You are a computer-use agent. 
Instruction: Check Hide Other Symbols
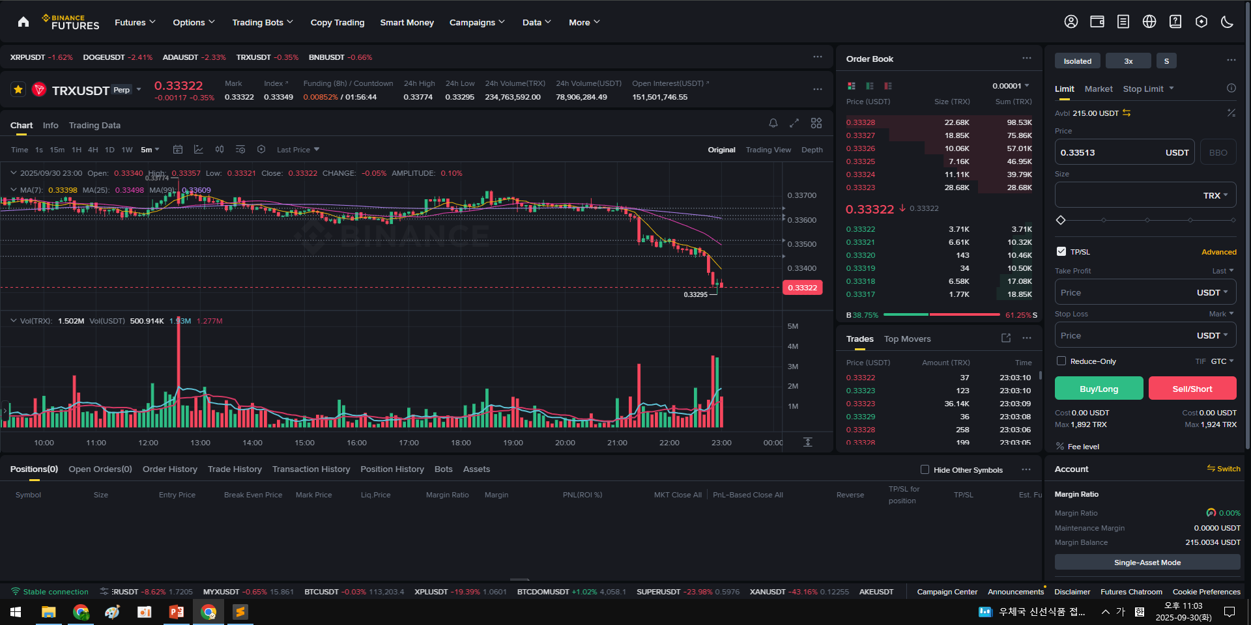point(925,469)
